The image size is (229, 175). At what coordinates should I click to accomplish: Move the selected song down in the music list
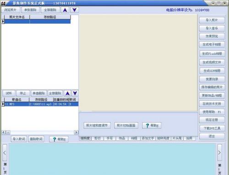(75, 93)
